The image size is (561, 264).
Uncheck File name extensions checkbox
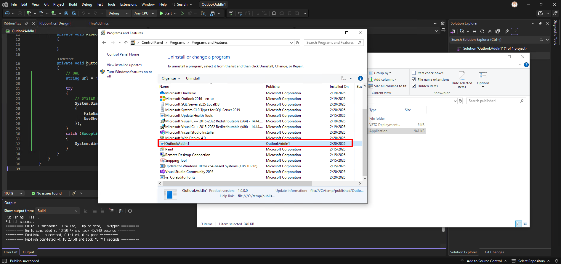414,80
